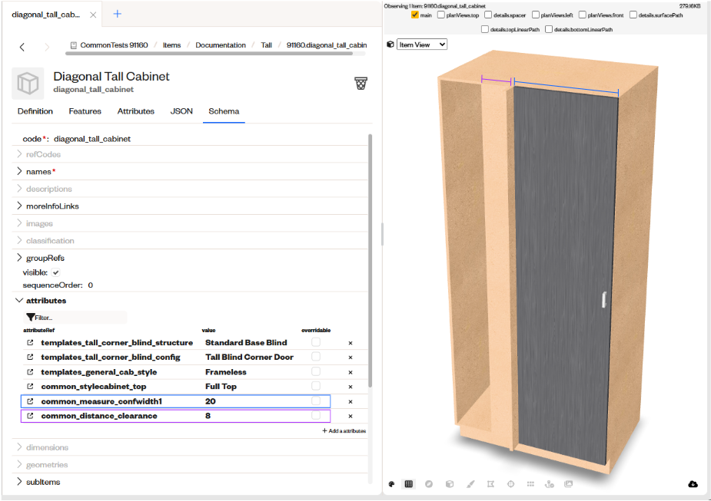Click the bounding frame icon in viewer toolbar
The width and height of the screenshot is (711, 501).
(x=490, y=484)
